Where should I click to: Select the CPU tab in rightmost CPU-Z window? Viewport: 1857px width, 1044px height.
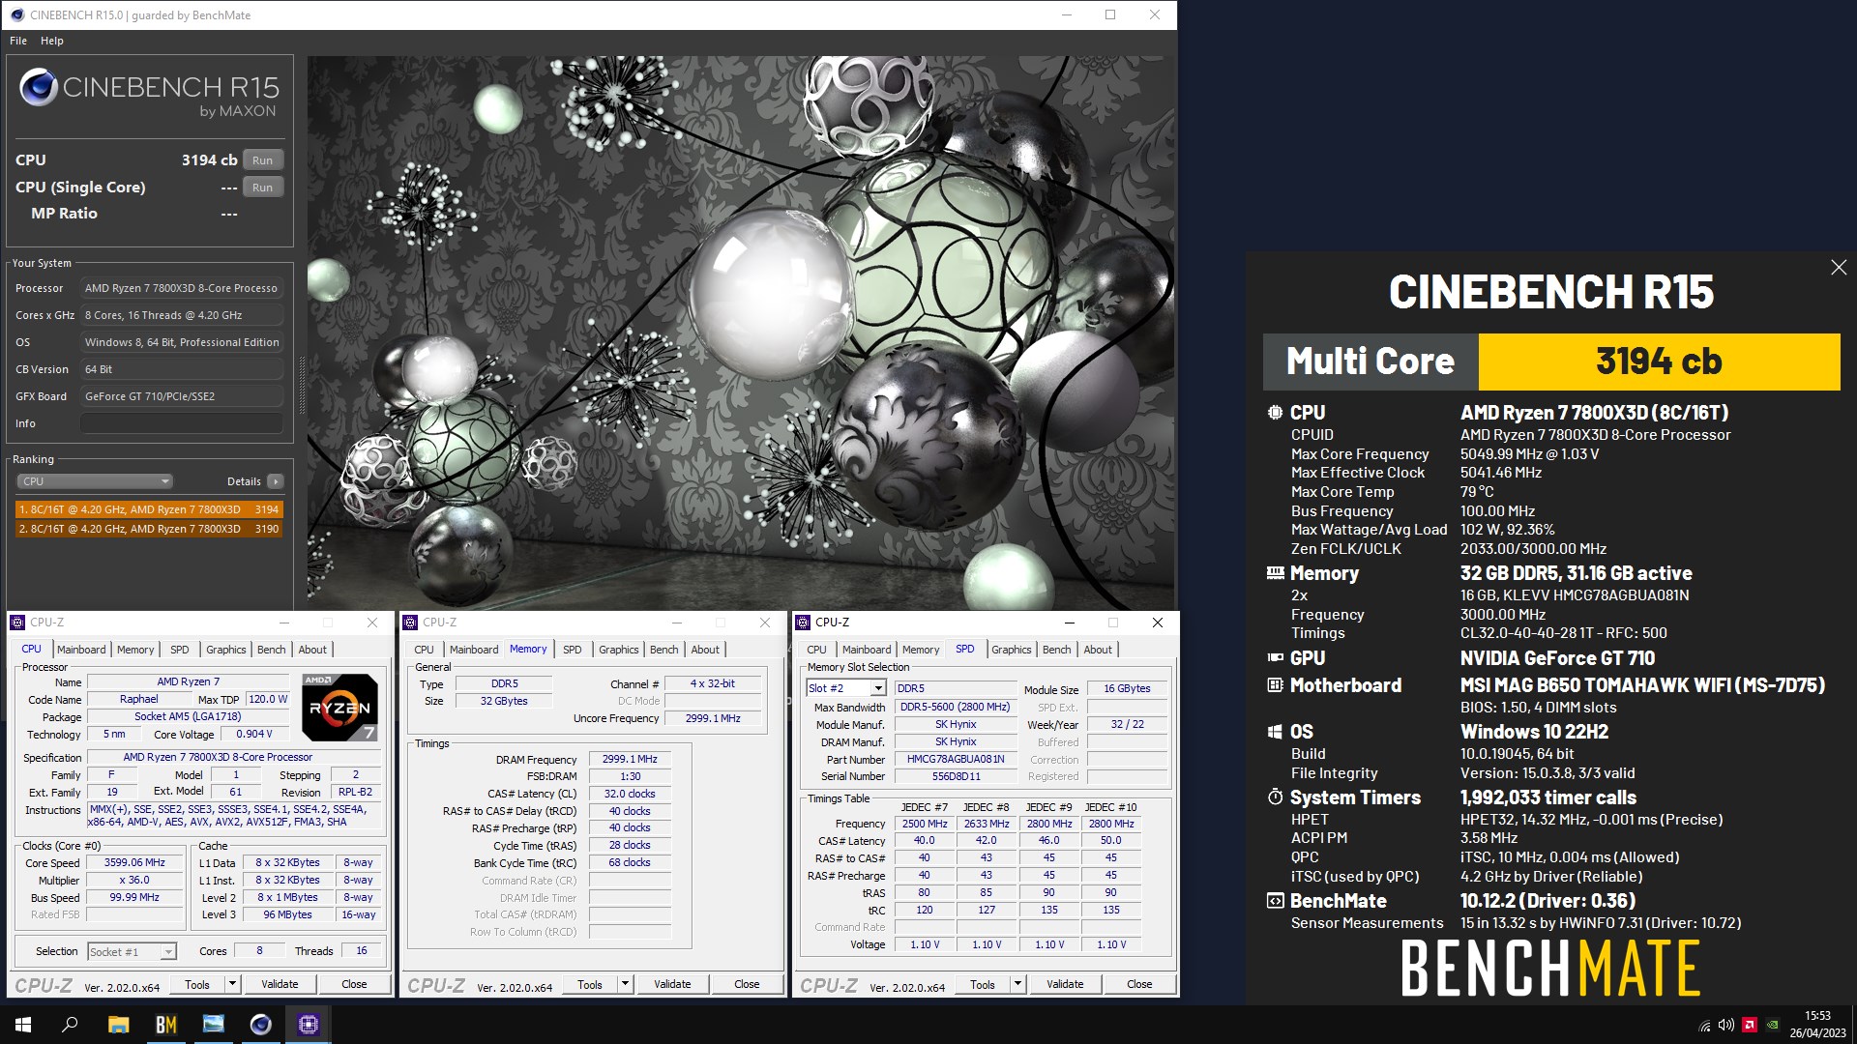[816, 650]
